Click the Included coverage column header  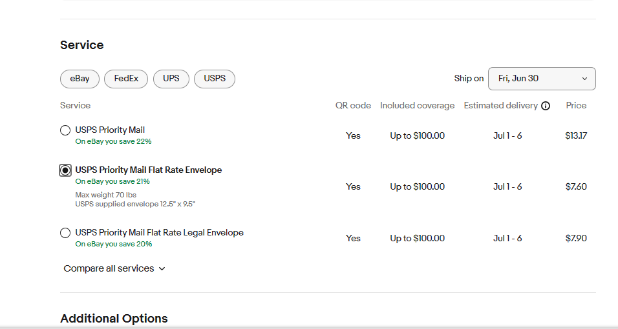pyautogui.click(x=417, y=105)
